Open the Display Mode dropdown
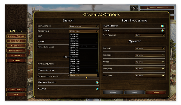This screenshot has width=181, height=105. click(84, 26)
